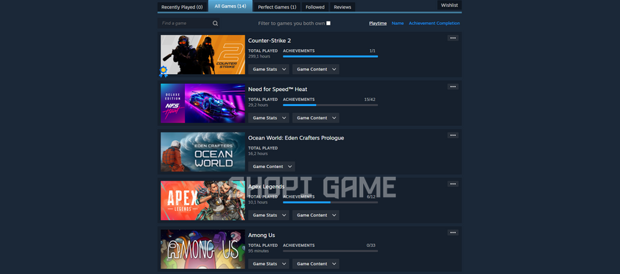This screenshot has width=620, height=274.
Task: Expand Game Content for Need for Speed Heat
Action: 315,118
